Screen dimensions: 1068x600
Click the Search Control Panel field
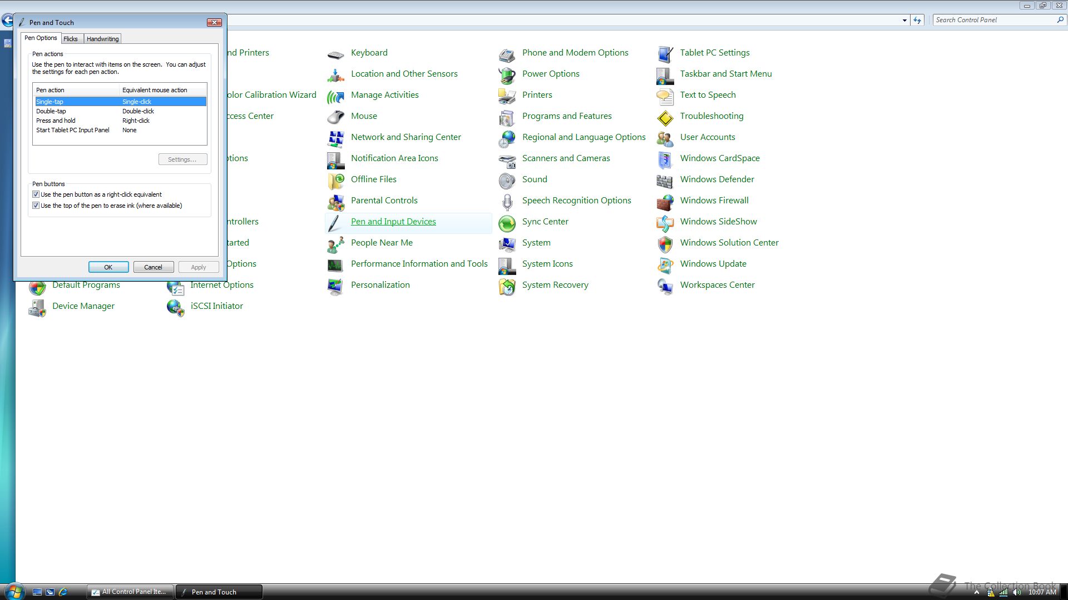[x=999, y=20]
